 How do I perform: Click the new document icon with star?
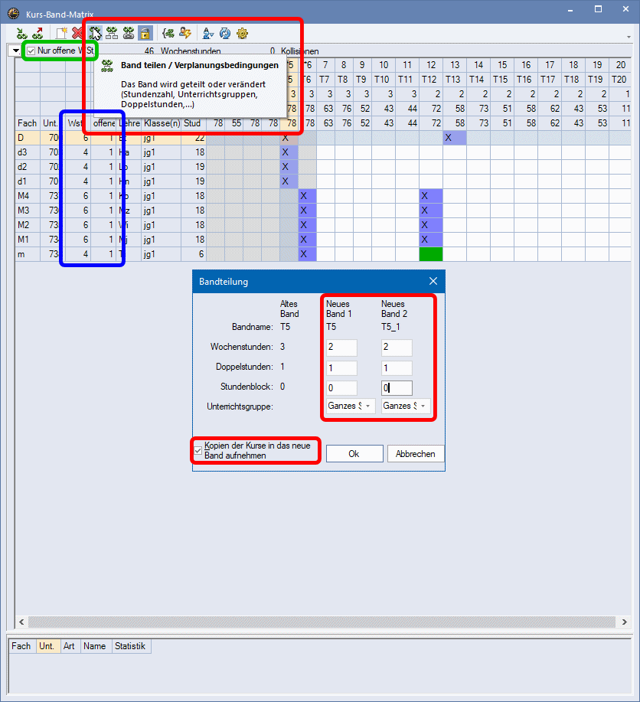pyautogui.click(x=61, y=33)
